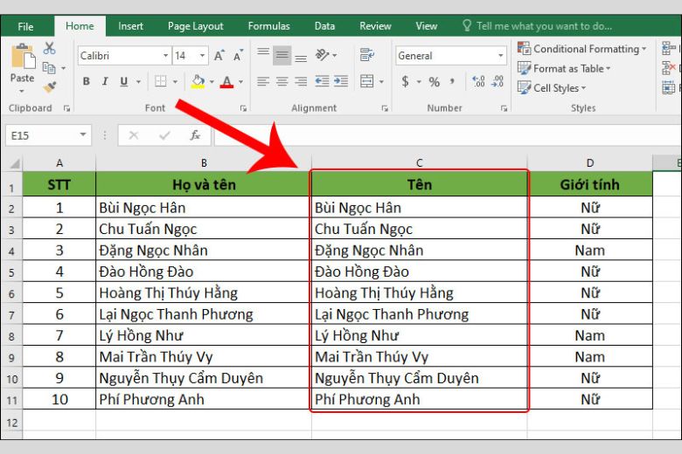Switch to the Formulas tab
This screenshot has height=454, width=682.
click(268, 26)
